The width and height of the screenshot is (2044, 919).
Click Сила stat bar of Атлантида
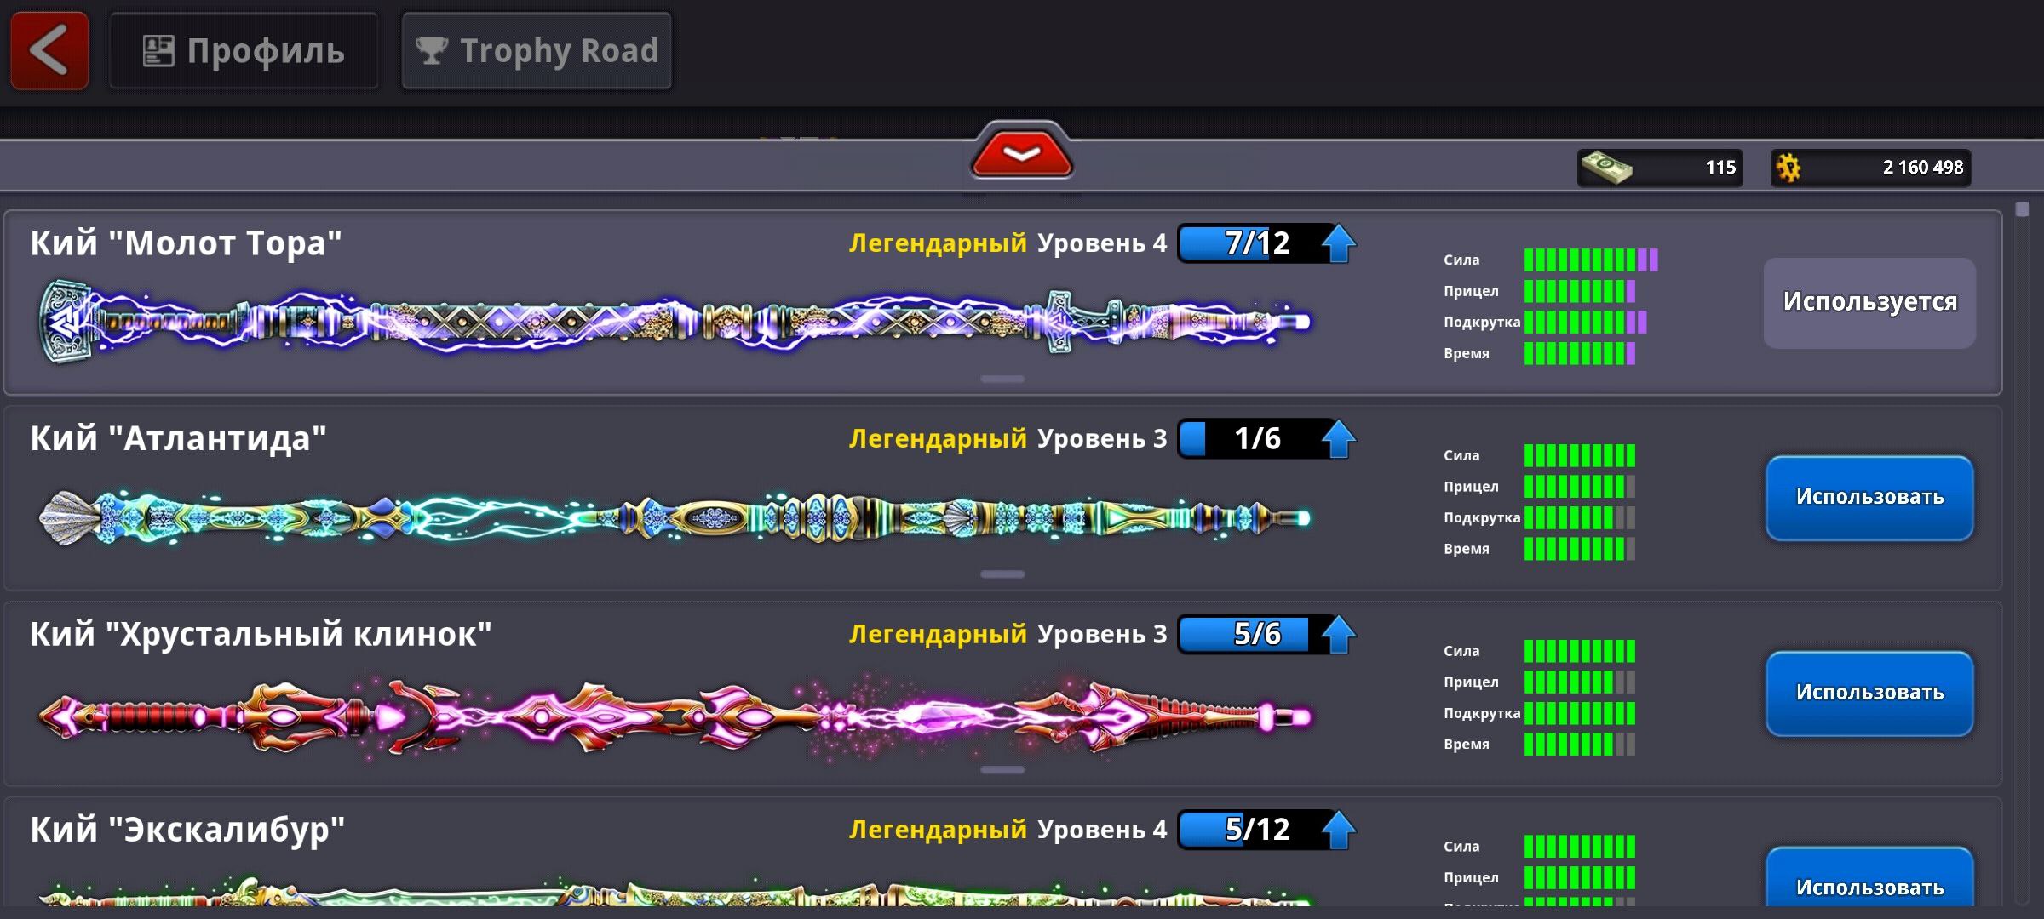(1580, 456)
